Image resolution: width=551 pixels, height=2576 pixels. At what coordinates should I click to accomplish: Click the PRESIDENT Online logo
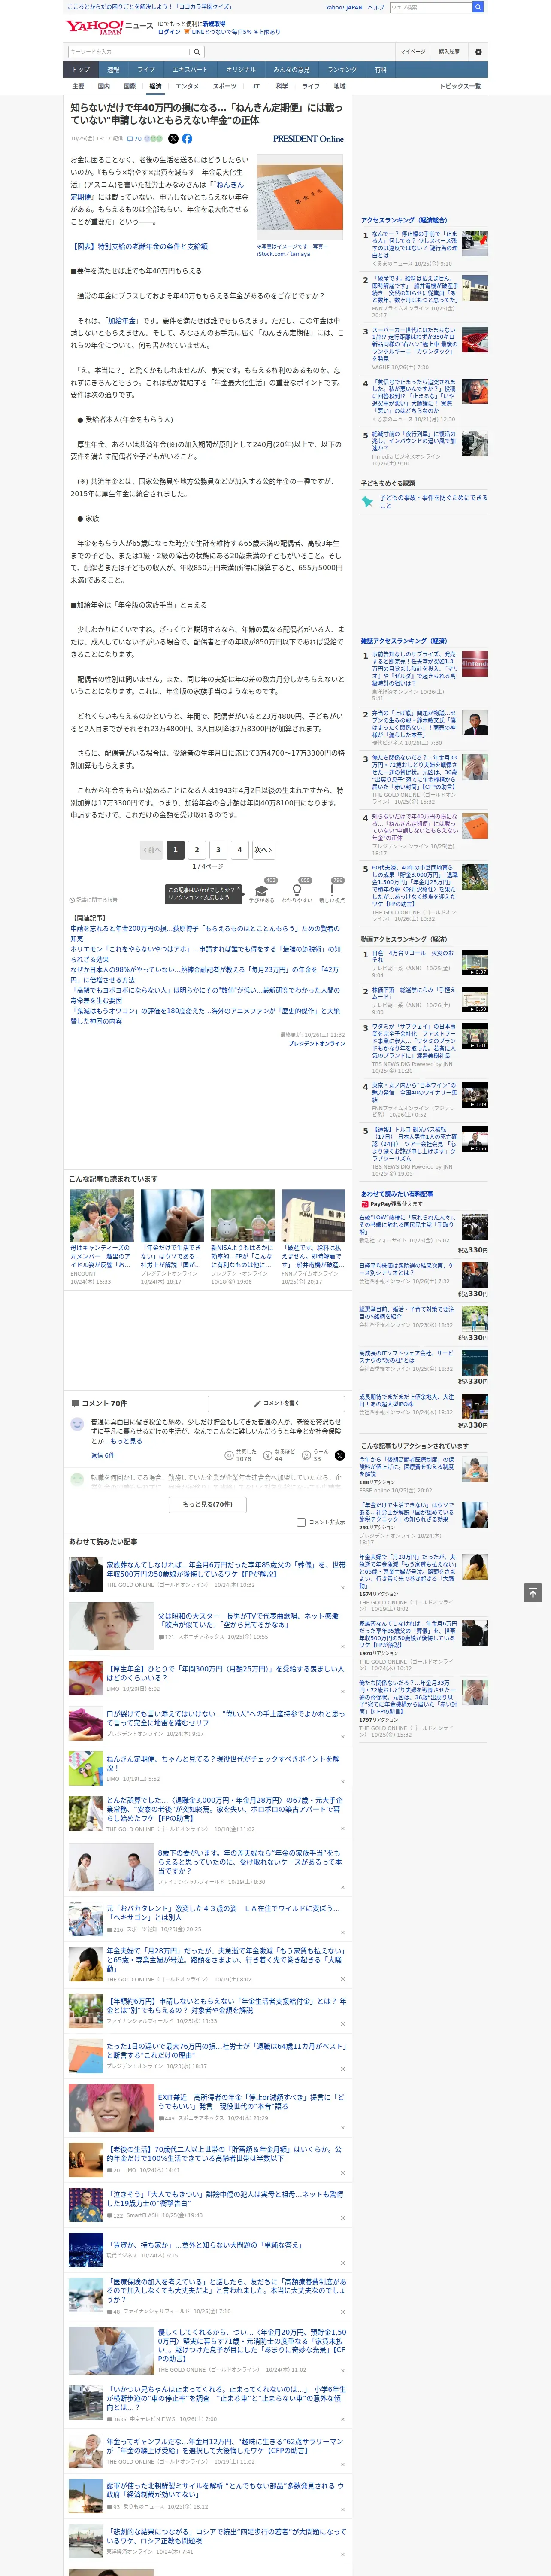308,139
